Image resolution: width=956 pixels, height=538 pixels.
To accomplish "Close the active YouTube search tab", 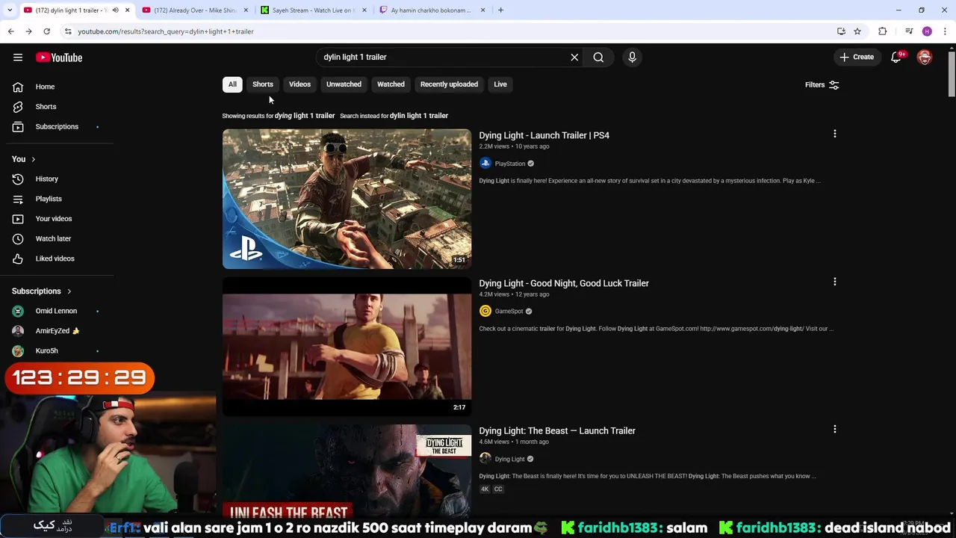I will [x=127, y=10].
